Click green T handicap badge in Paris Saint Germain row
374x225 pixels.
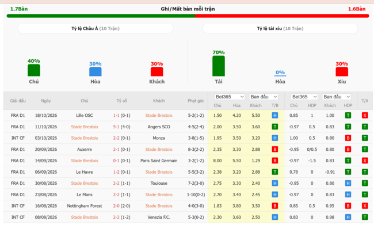348,161
